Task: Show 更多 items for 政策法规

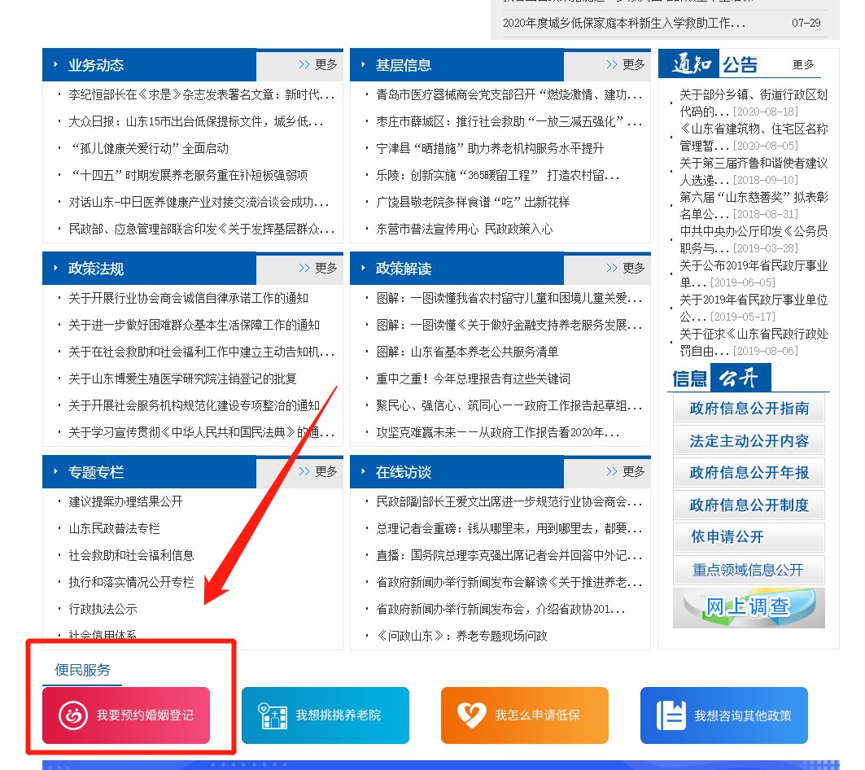Action: [x=318, y=269]
